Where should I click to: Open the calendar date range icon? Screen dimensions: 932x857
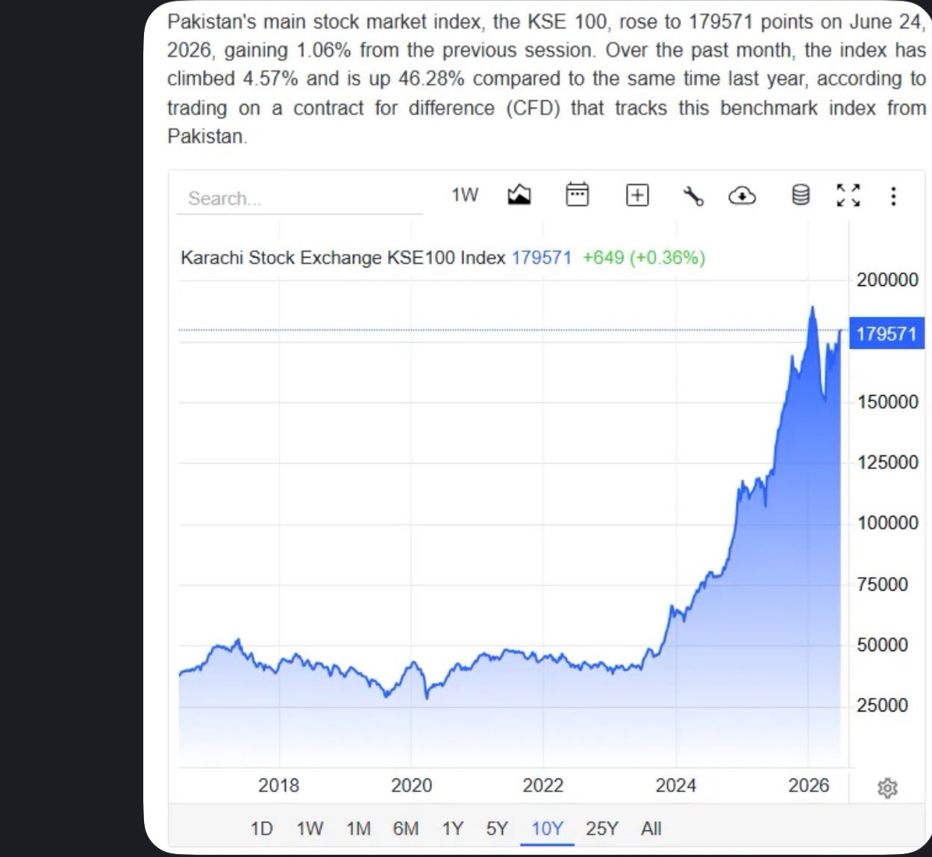(578, 195)
